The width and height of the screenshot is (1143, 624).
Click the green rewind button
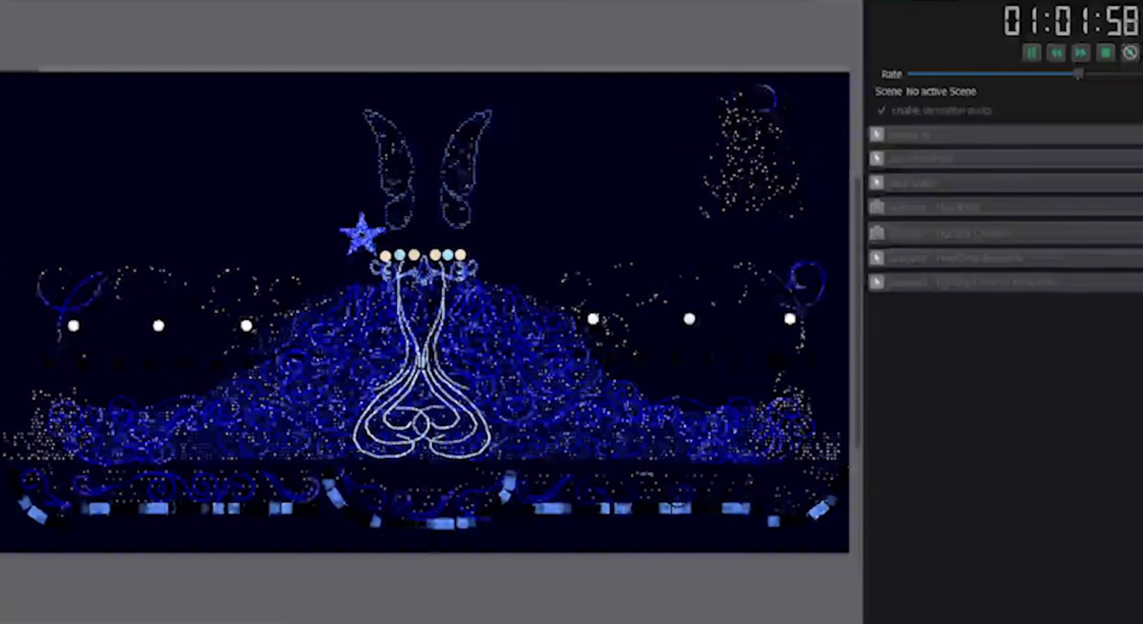pos(1056,53)
